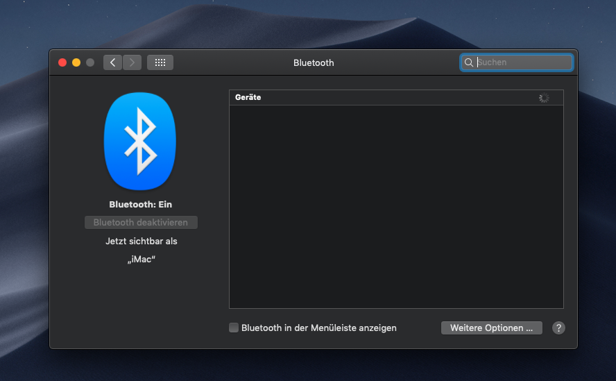This screenshot has height=381, width=616.
Task: Click the spinning search indicator in Geräte header
Action: (544, 98)
